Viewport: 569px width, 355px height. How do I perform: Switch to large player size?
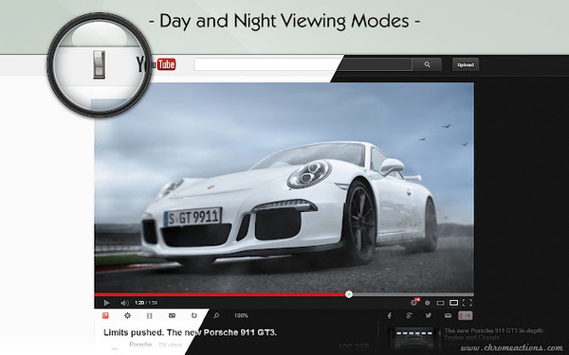tap(453, 303)
